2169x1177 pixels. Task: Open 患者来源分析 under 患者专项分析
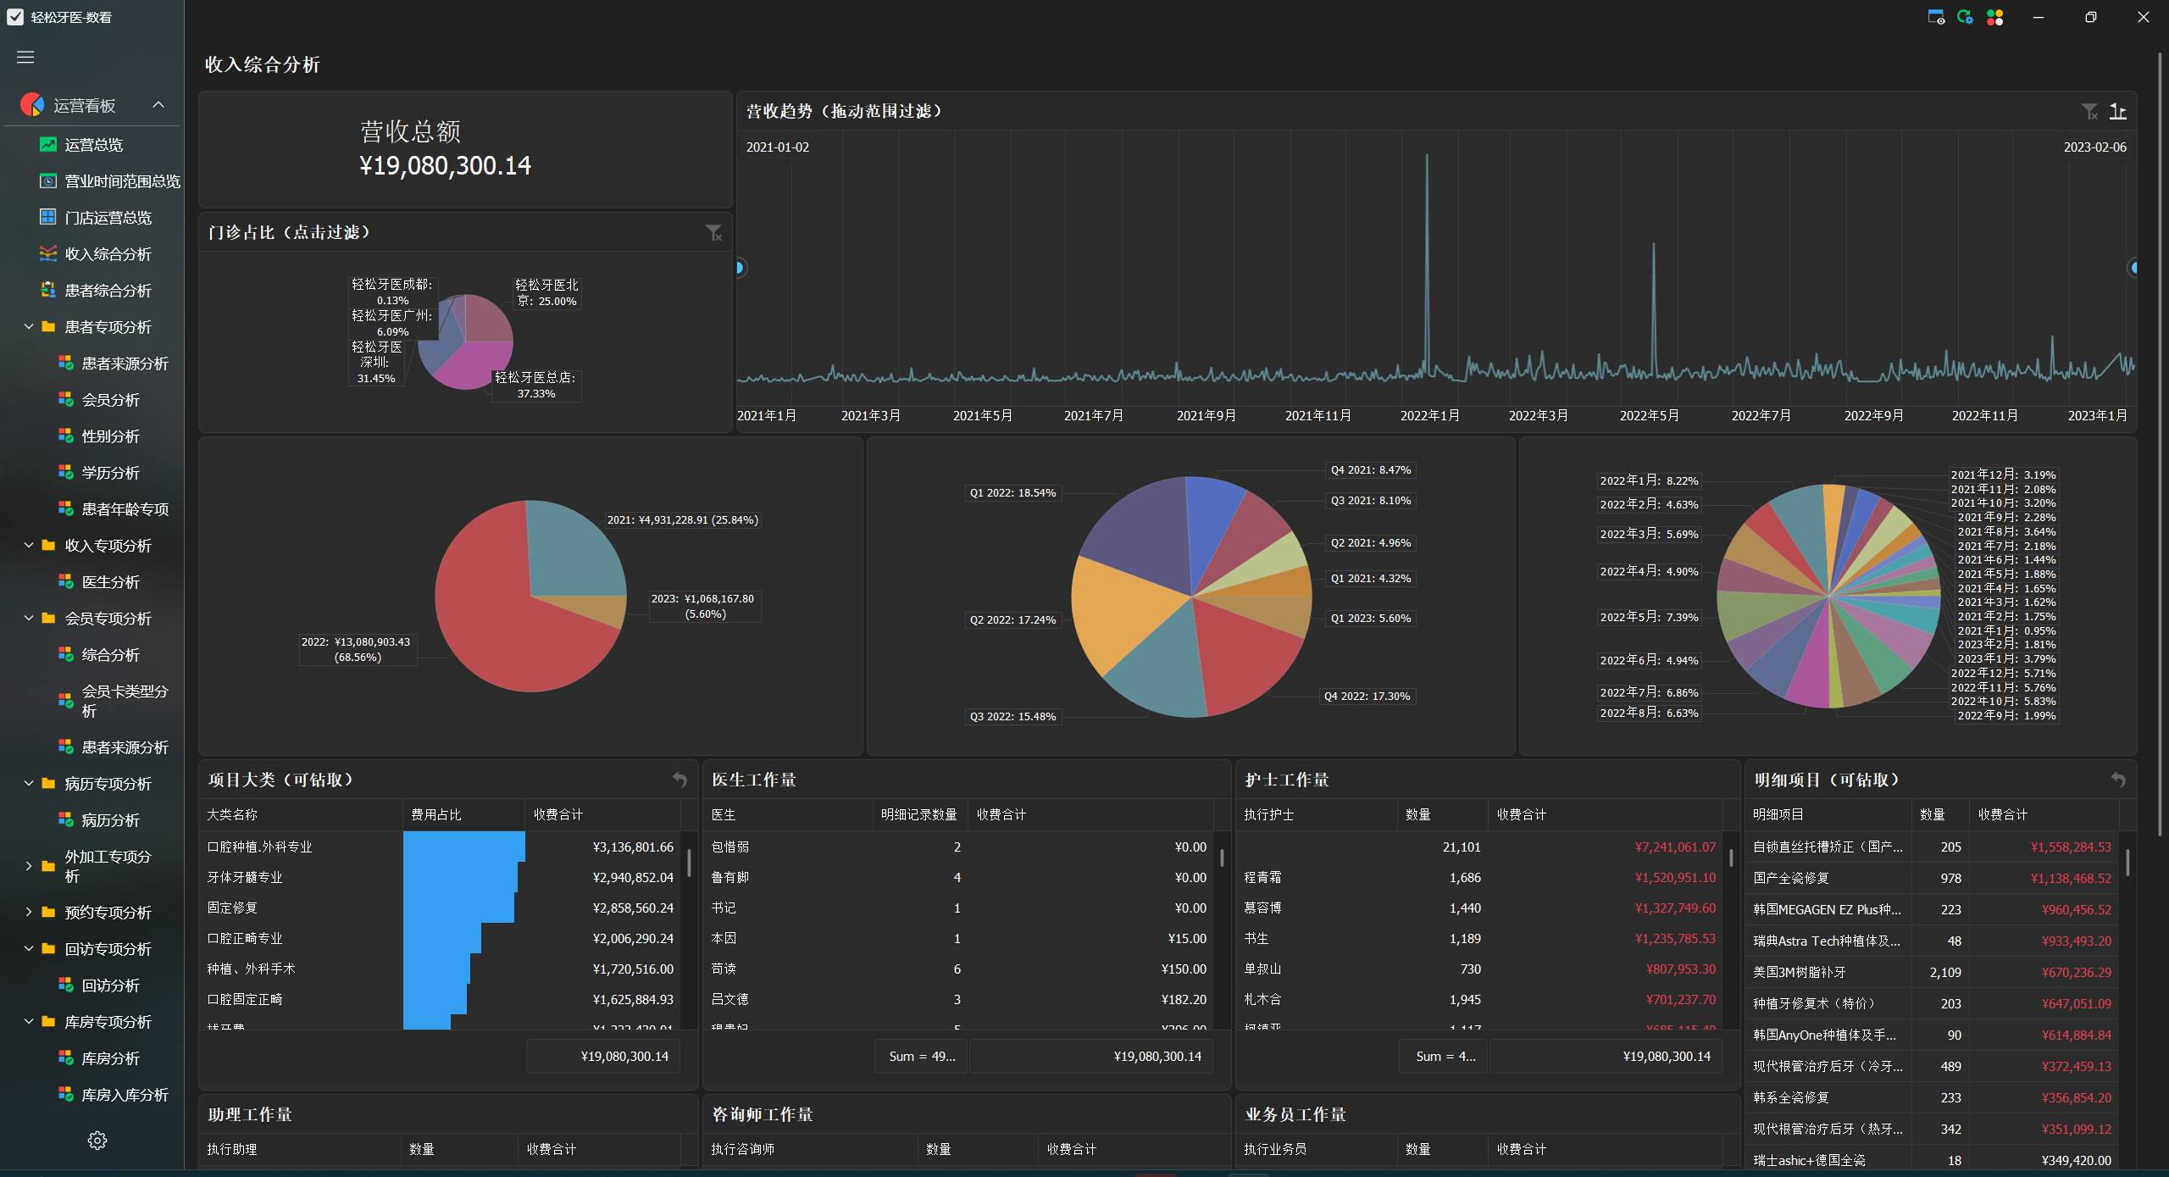[x=125, y=364]
